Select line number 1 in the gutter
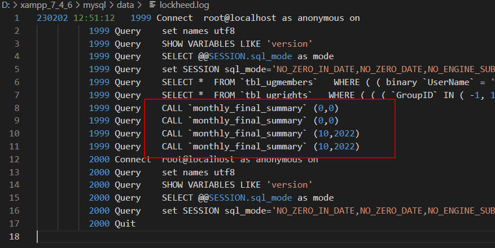495x248 pixels. [16, 18]
